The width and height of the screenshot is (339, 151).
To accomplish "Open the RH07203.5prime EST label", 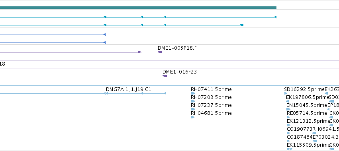I will 211,97.
